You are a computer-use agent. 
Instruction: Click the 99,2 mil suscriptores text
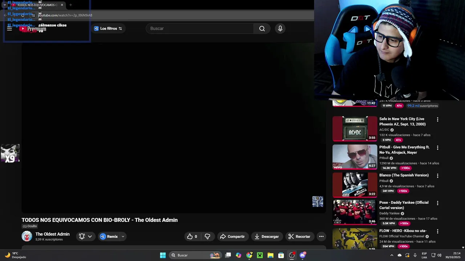[x=422, y=106]
